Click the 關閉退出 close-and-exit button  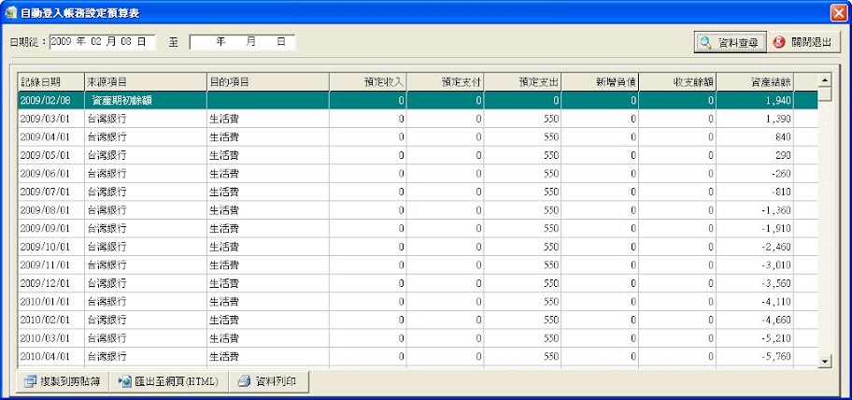[x=804, y=42]
